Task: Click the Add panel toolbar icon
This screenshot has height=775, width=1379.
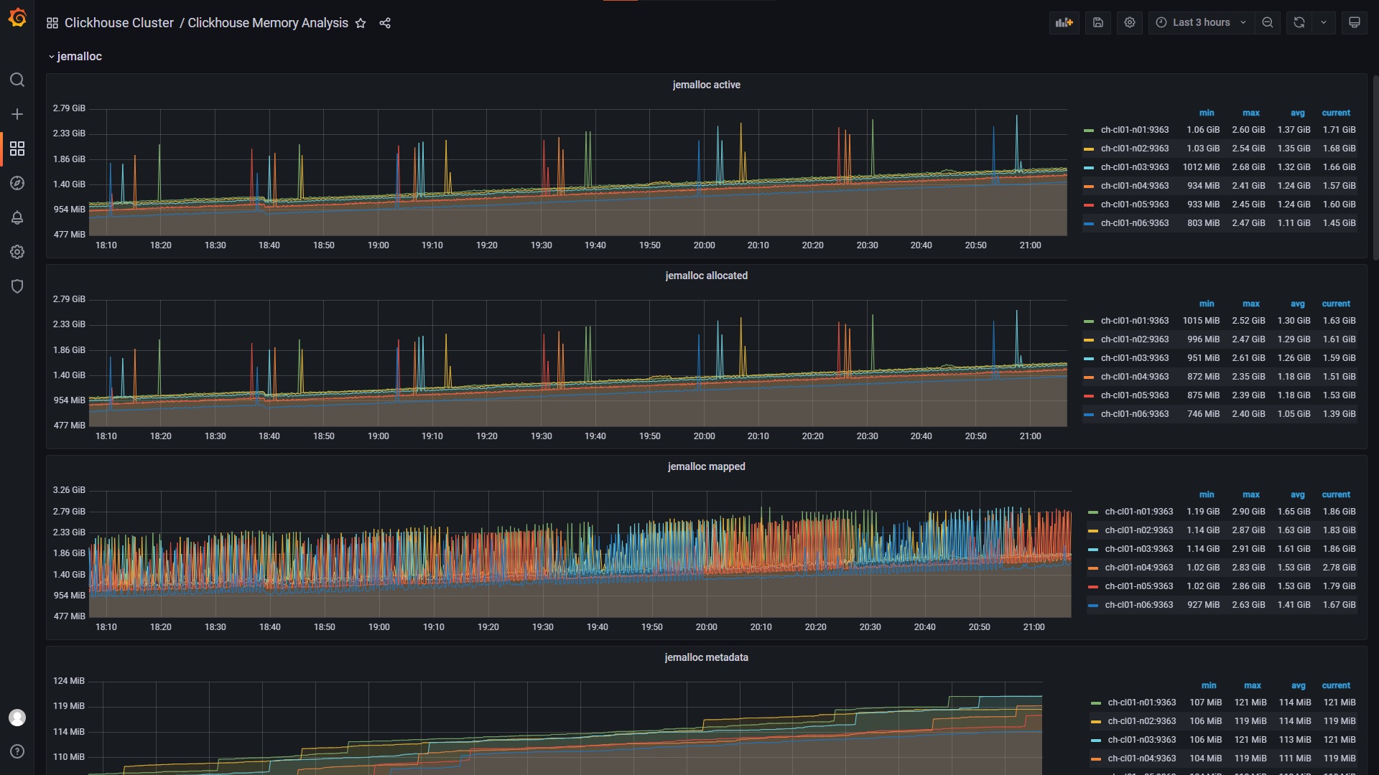Action: [x=1064, y=23]
